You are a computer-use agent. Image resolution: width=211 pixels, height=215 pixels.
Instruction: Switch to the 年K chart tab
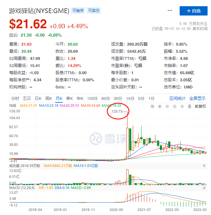click(80, 98)
